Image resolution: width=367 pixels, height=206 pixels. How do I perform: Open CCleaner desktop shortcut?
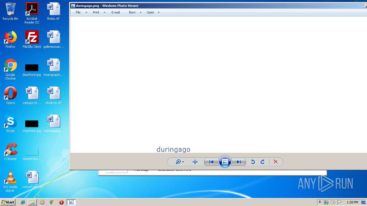tap(10, 152)
